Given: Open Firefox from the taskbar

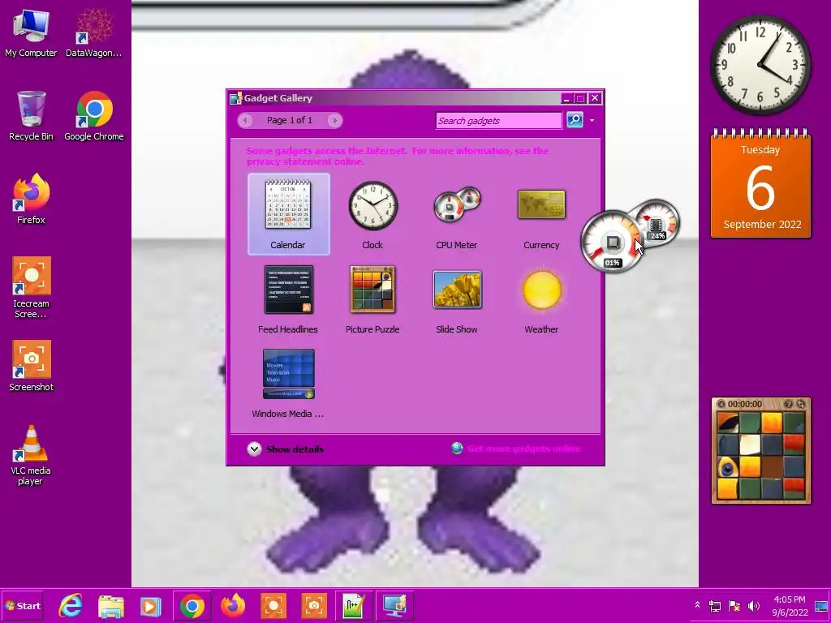Looking at the screenshot, I should (233, 606).
